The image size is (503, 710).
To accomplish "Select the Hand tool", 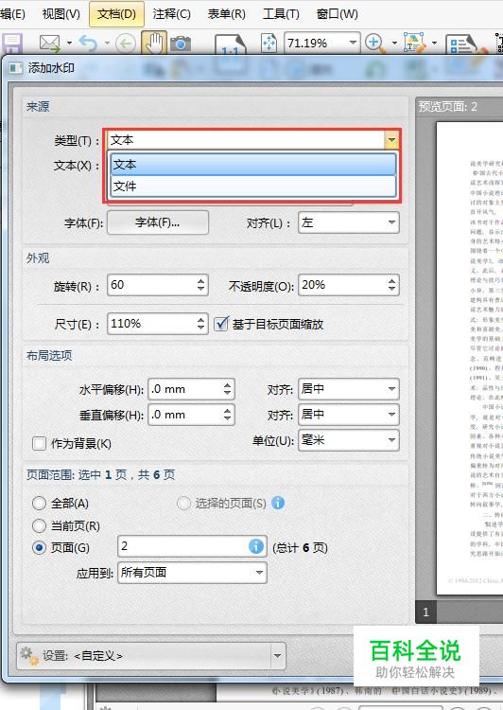I will point(154,43).
